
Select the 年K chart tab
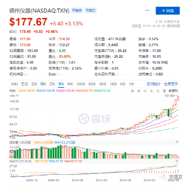coord(70,84)
